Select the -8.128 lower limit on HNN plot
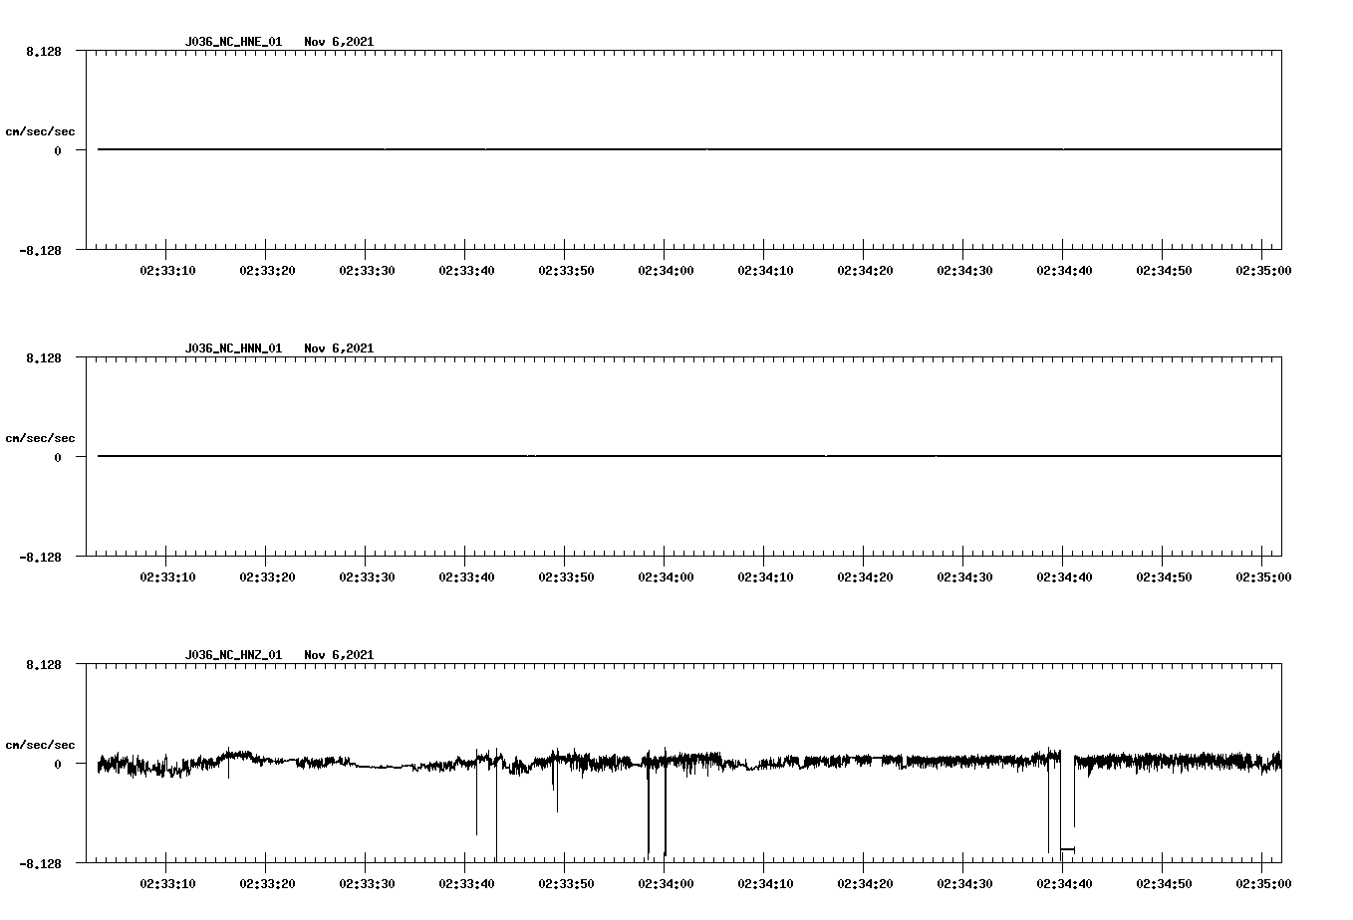 point(41,557)
